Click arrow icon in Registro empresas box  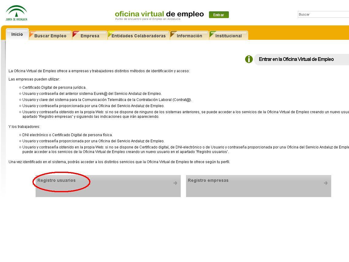[326, 183]
